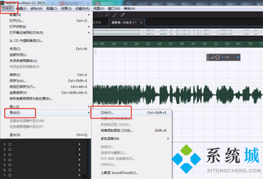Open effect list arrow for slot 1
Viewport: 263px width, 179px height.
pyautogui.click(x=79, y=144)
